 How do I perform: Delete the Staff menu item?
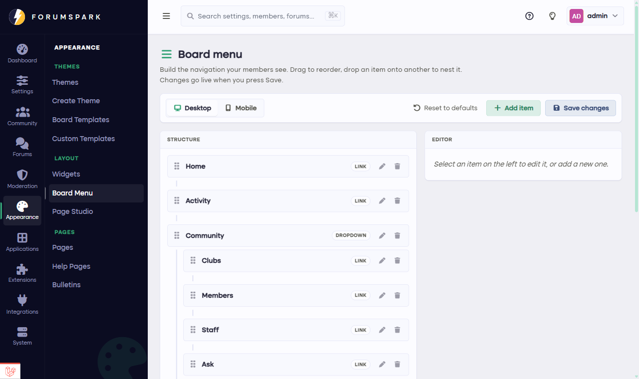click(x=397, y=330)
